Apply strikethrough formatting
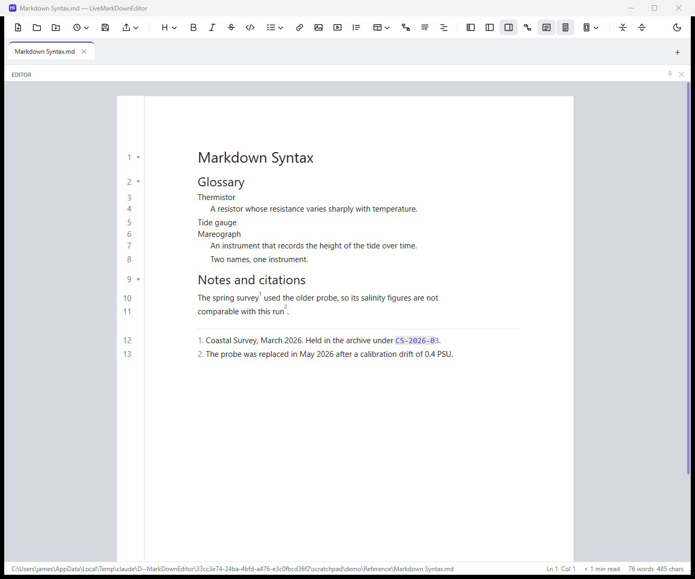 pos(231,27)
